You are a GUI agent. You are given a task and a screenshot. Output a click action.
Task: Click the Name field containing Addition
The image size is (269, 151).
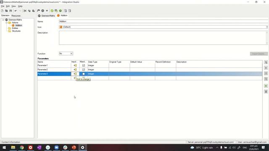click(164, 21)
